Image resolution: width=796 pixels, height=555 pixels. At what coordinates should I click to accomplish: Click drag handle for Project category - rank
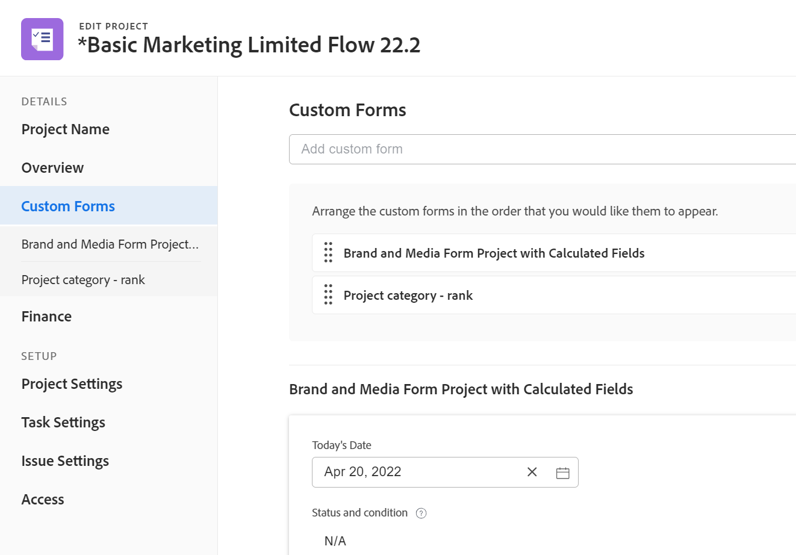tap(328, 295)
